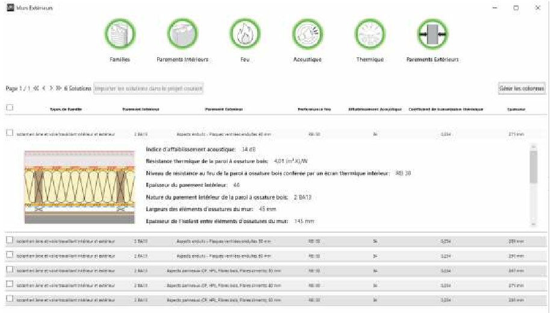Sort by the Performance feu column header
Image resolution: width=551 pixels, height=313 pixels.
[314, 109]
